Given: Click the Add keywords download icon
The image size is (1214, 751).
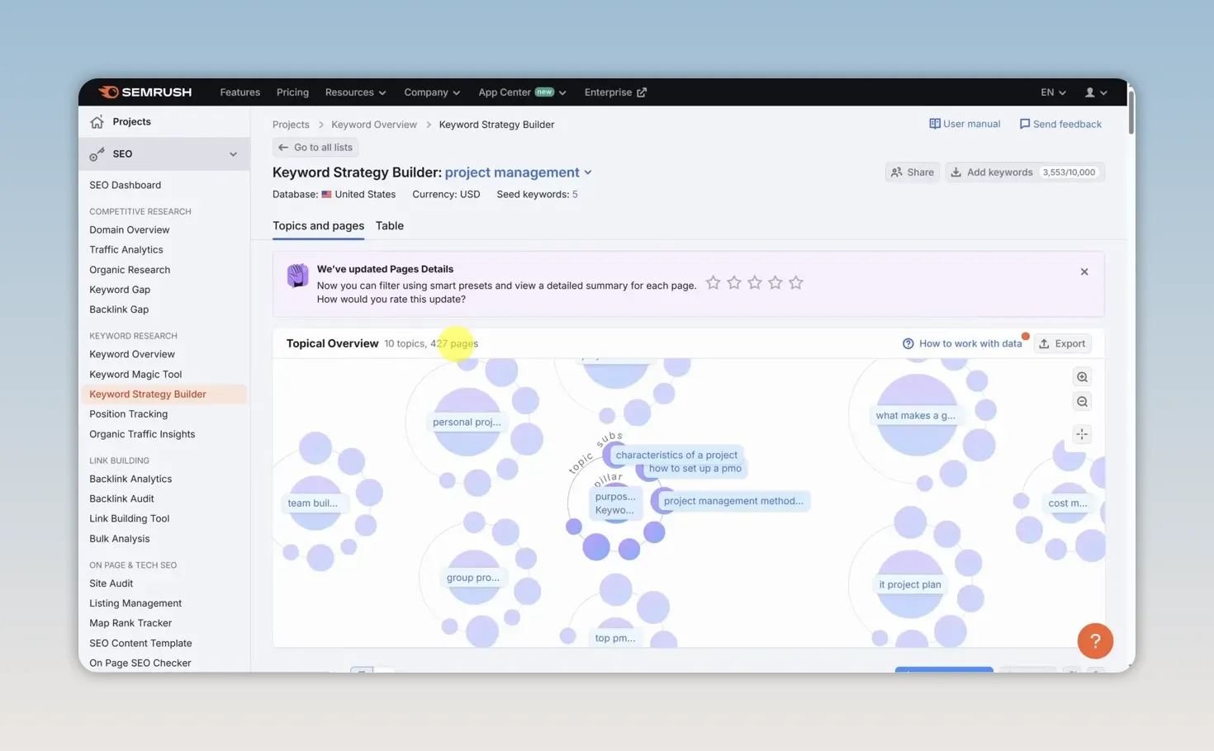Looking at the screenshot, I should 956,172.
